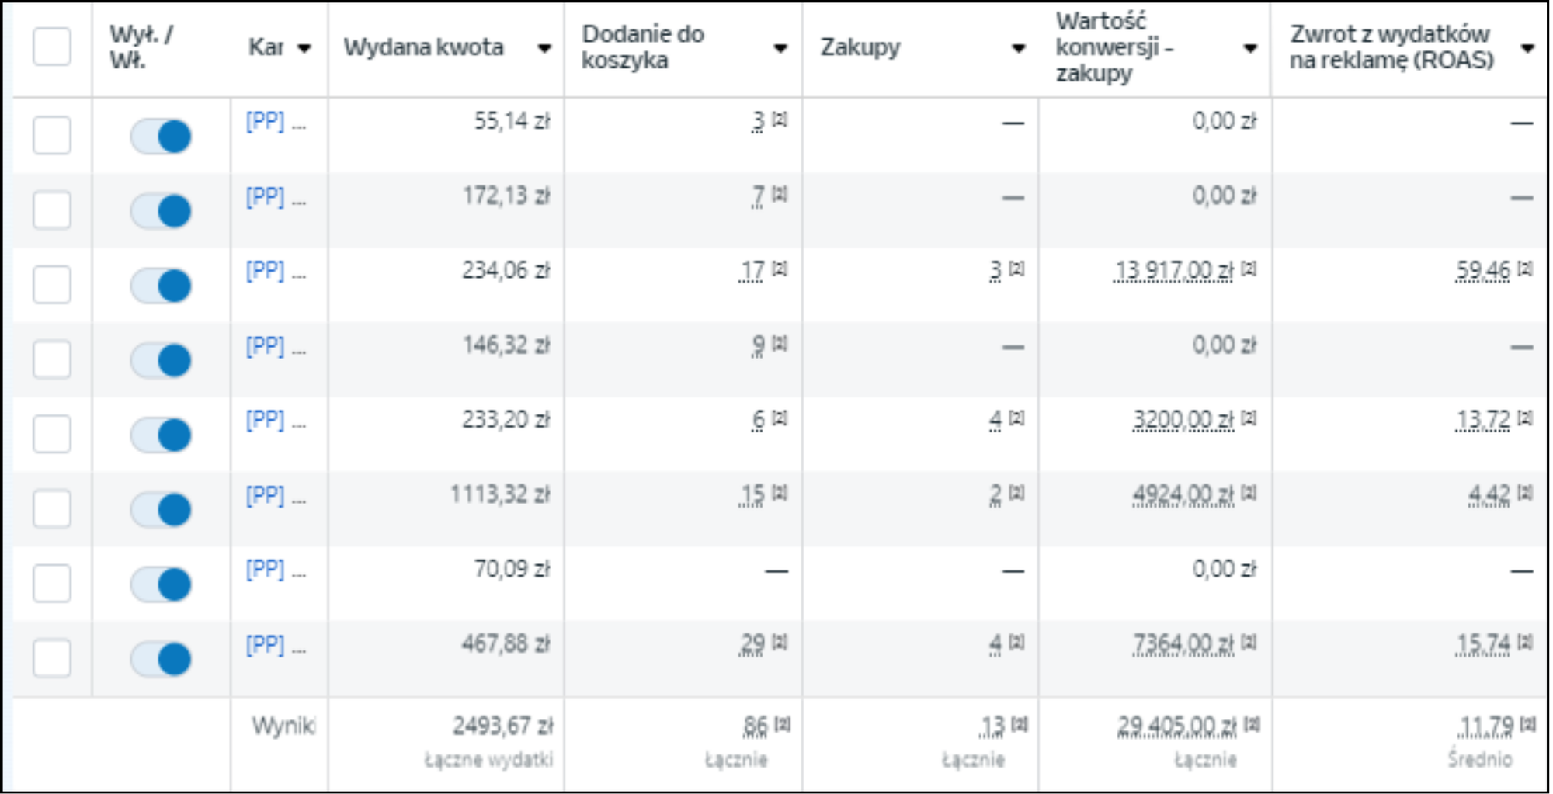Click info icon beside total 86 add-to-cart
The image size is (1553, 794).
click(783, 724)
